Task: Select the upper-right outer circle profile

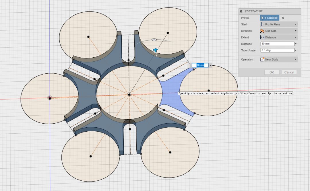Action: 168,31
